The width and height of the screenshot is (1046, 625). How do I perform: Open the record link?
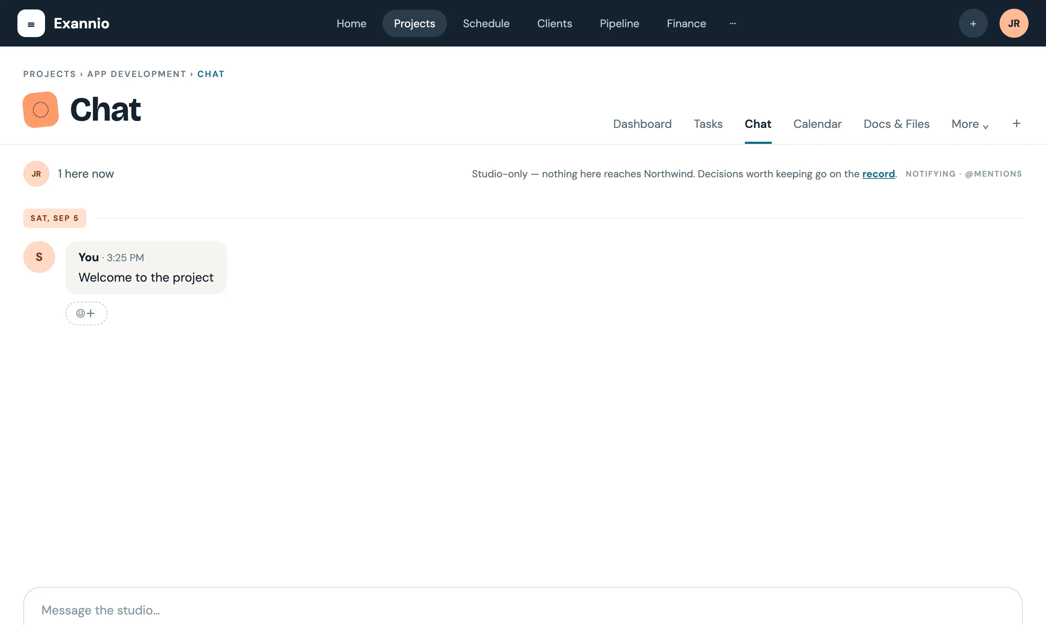(x=878, y=174)
